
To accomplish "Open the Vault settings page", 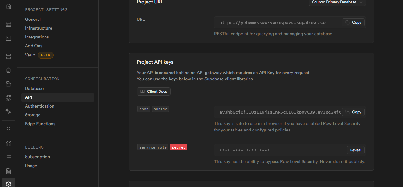I will [x=30, y=55].
